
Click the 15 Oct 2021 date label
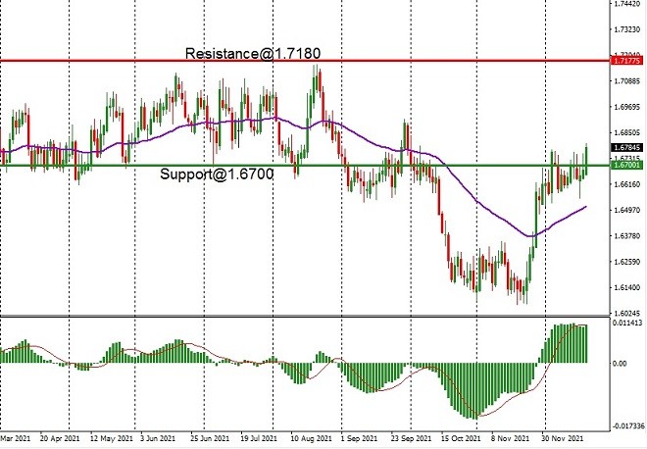point(461,438)
